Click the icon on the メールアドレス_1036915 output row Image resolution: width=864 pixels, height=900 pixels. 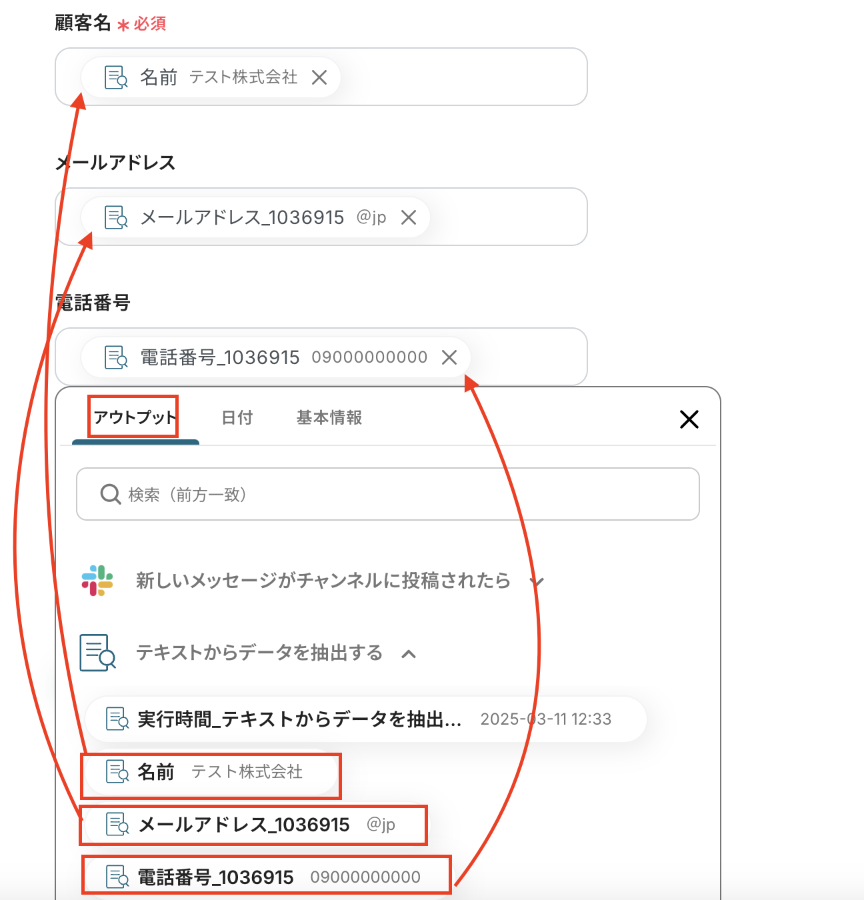click(x=117, y=825)
